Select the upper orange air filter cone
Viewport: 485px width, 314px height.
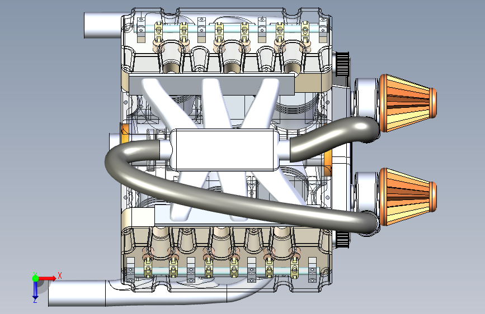coord(408,103)
